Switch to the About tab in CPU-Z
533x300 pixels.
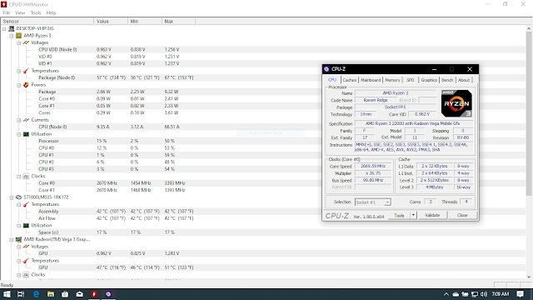coord(464,80)
